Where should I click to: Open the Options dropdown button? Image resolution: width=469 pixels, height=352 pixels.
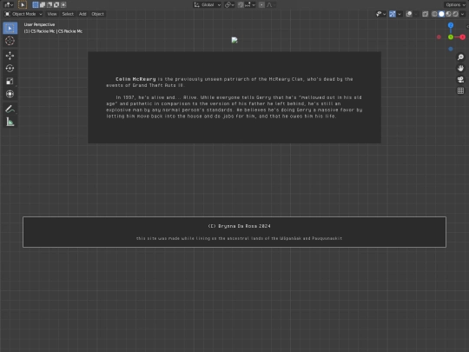click(x=455, y=5)
